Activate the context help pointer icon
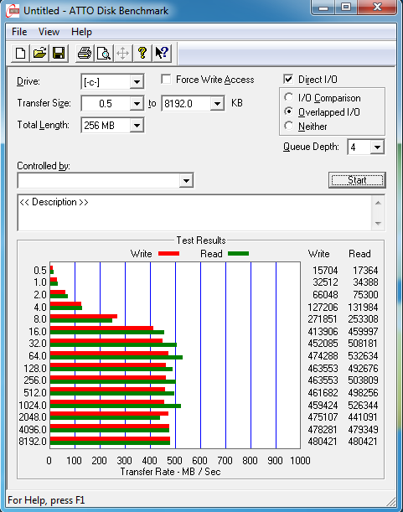The height and width of the screenshot is (512, 403). (x=162, y=53)
